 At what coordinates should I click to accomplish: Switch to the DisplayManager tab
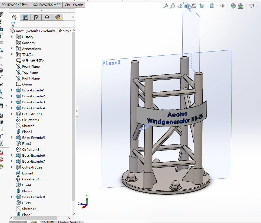click(x=58, y=17)
